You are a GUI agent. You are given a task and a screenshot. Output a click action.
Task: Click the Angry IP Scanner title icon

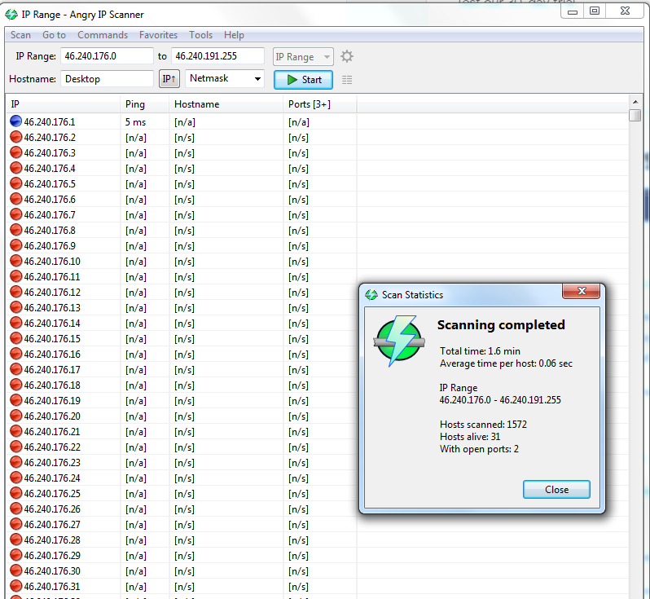click(x=11, y=15)
